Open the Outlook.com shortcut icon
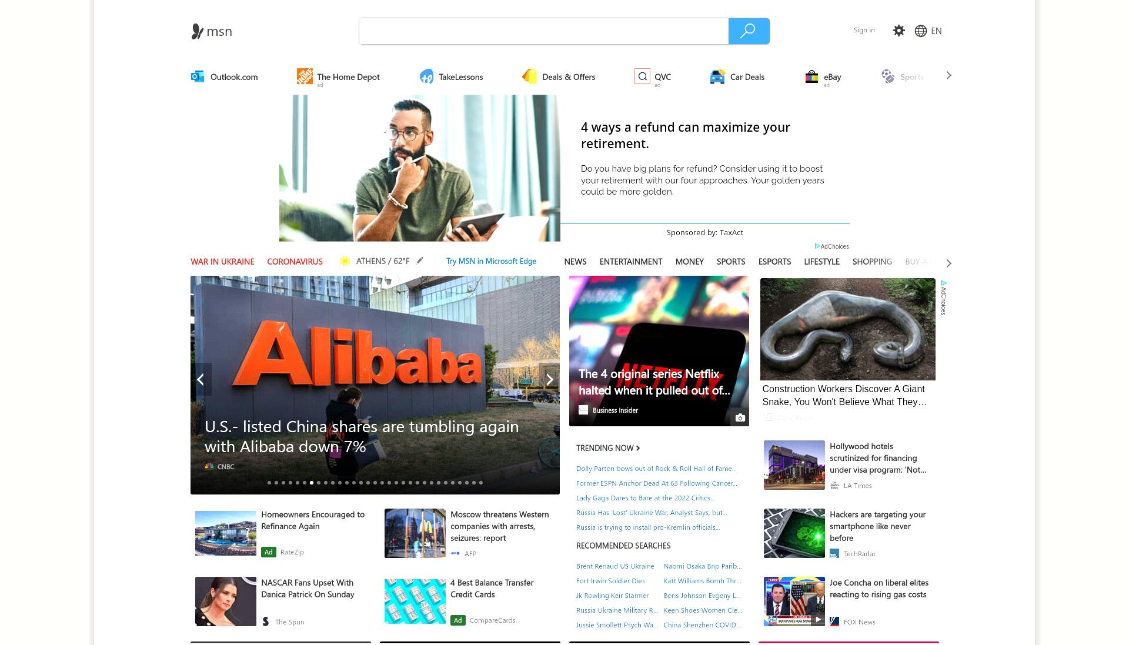The width and height of the screenshot is (1129, 645). point(198,76)
